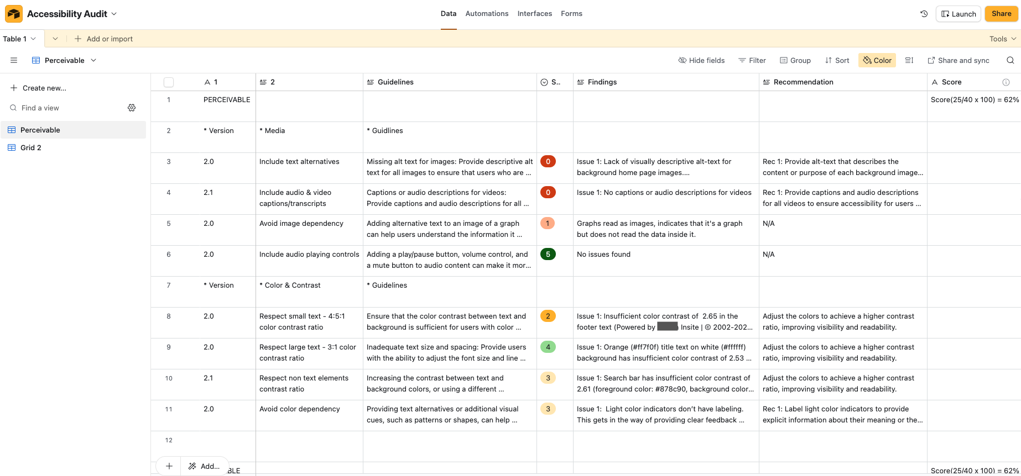The height and width of the screenshot is (476, 1021).
Task: Click the pink 1 badge in row 5
Action: coord(548,224)
